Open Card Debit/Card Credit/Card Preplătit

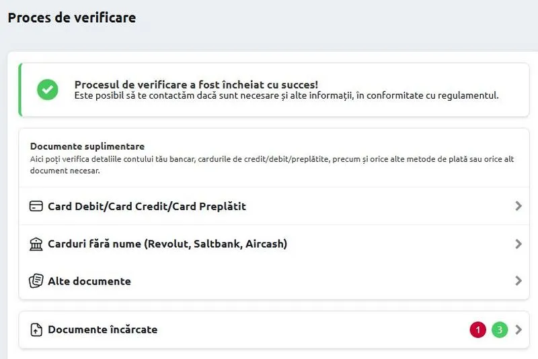coord(274,206)
